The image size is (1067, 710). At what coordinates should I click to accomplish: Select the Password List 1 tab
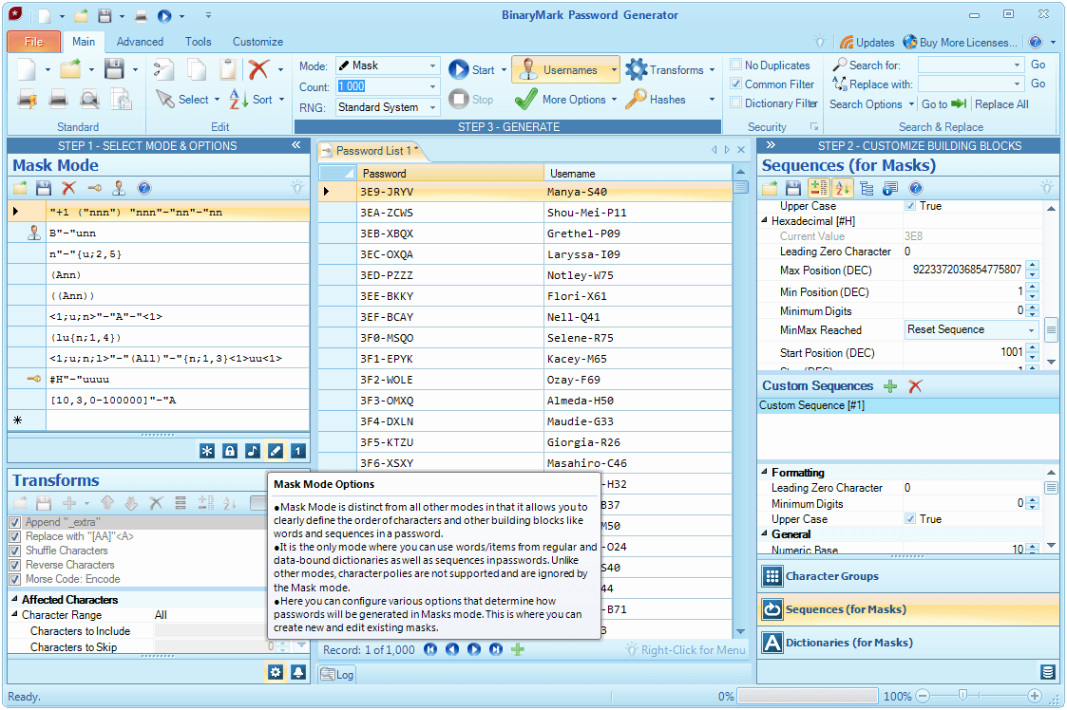point(372,150)
